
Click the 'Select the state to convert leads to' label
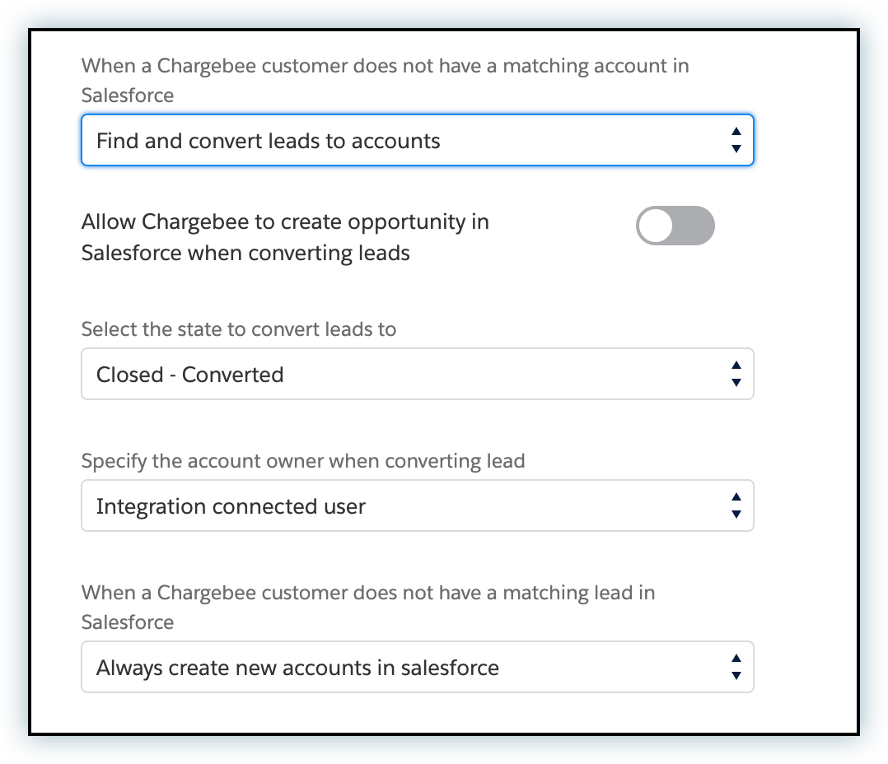coord(239,329)
